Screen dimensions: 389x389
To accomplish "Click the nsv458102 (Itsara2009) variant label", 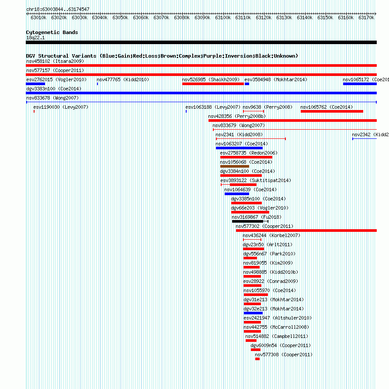I will click(55, 61).
